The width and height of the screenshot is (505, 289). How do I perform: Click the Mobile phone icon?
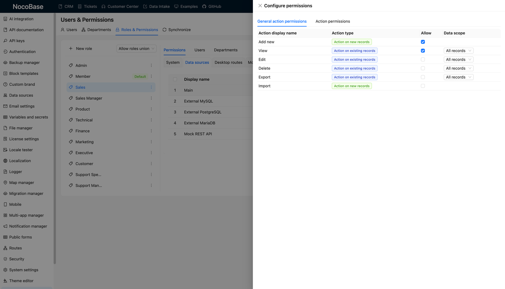(5, 204)
